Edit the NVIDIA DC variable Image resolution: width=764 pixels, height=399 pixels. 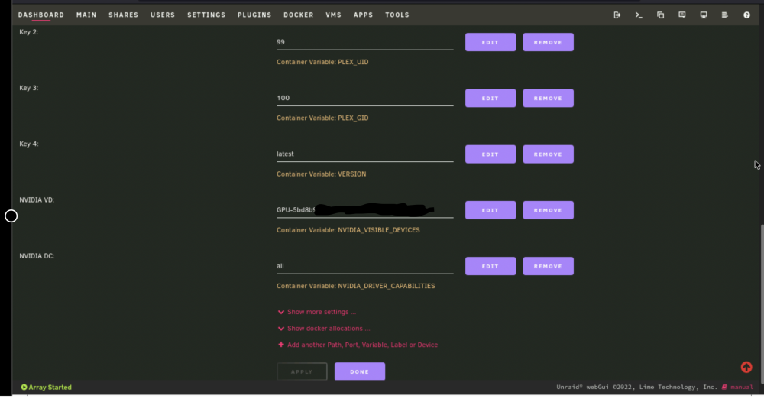pyautogui.click(x=490, y=266)
